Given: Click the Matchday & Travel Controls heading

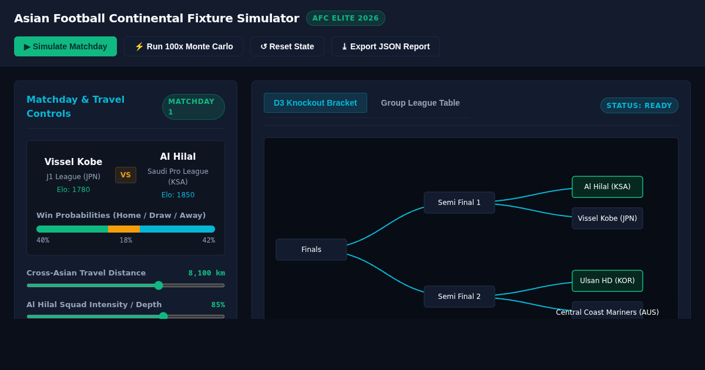Looking at the screenshot, I should point(76,106).
